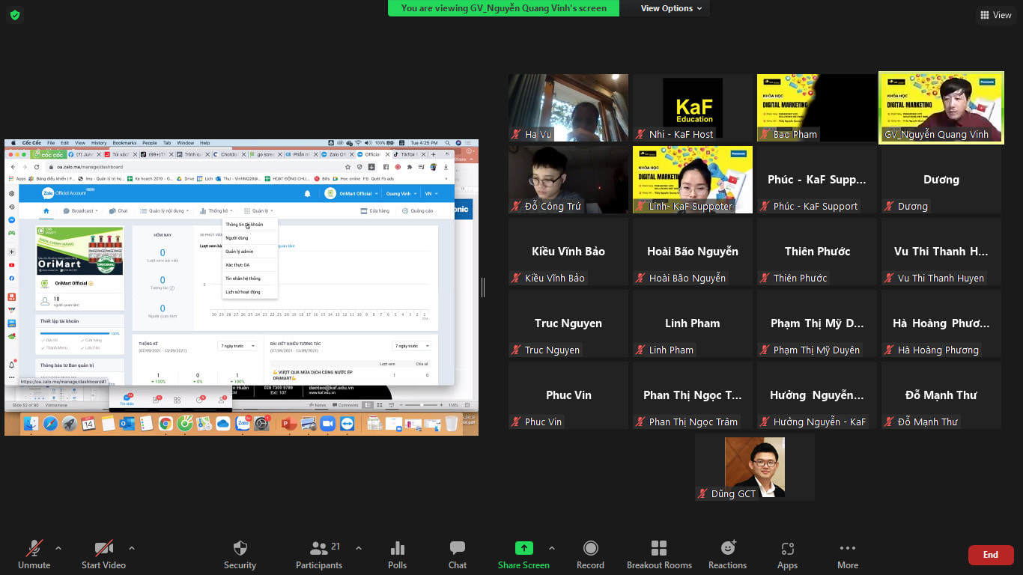Open the Reactions menu
The image size is (1023, 575).
(x=727, y=556)
